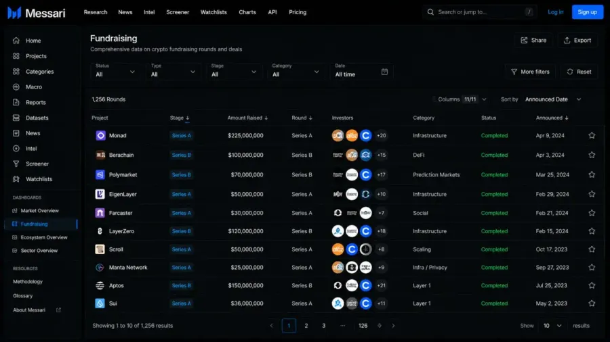Open Ecosystem Overview dashboard
This screenshot has height=342, width=610.
pyautogui.click(x=40, y=237)
